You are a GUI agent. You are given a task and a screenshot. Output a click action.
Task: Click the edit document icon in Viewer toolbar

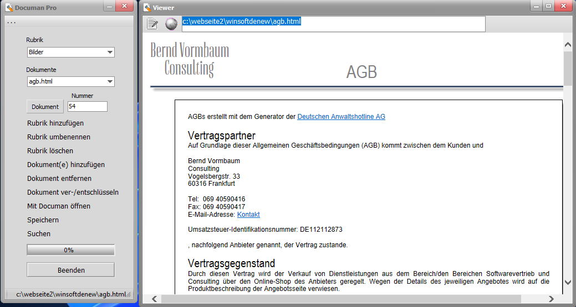[152, 24]
